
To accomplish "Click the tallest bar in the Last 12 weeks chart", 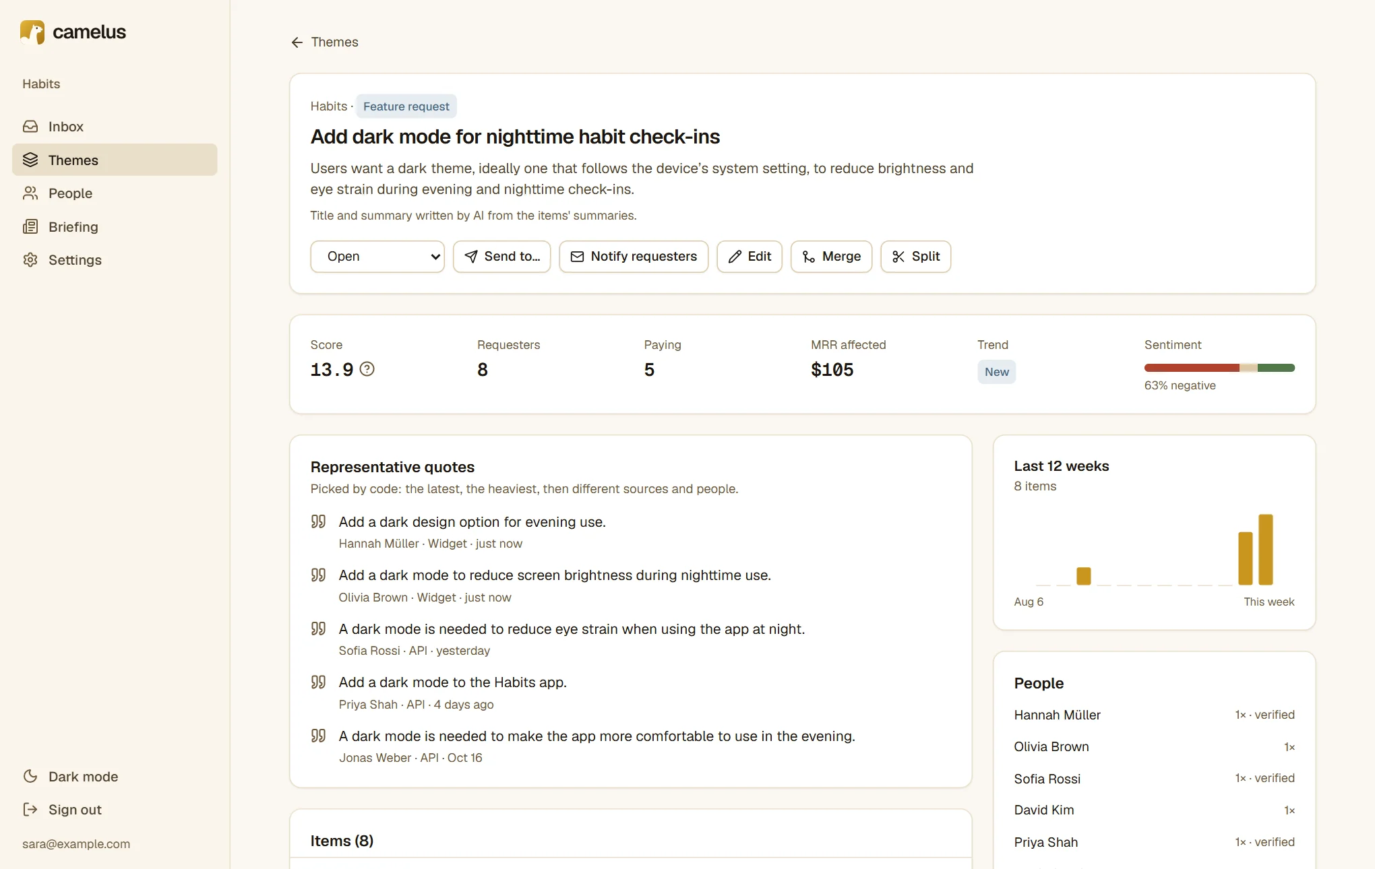I will [1266, 550].
